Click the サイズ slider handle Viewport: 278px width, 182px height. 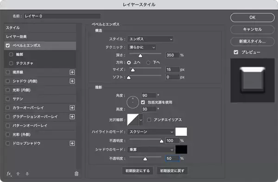point(133,70)
